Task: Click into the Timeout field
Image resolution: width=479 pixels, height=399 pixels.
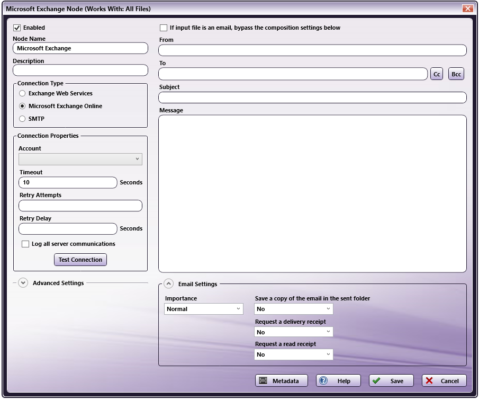Action: tap(68, 182)
